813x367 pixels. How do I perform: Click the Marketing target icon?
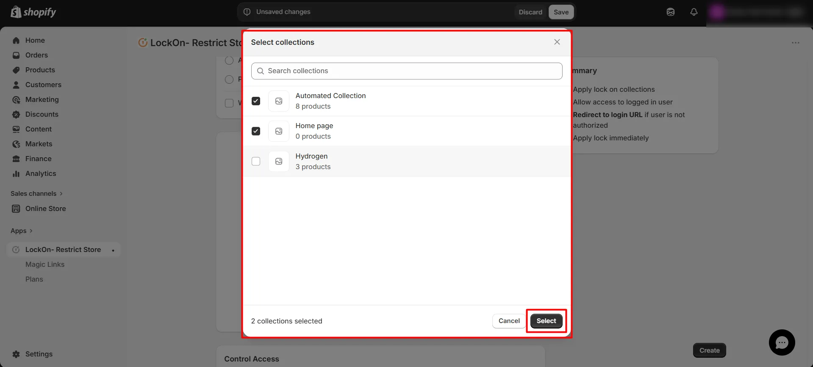click(x=16, y=100)
